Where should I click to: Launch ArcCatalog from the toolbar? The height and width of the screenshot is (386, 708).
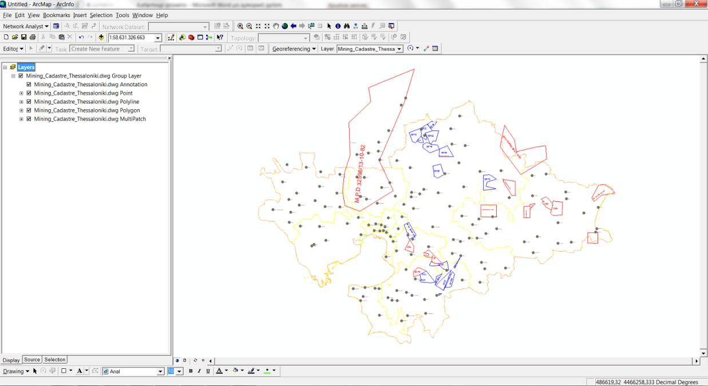pyautogui.click(x=182, y=37)
